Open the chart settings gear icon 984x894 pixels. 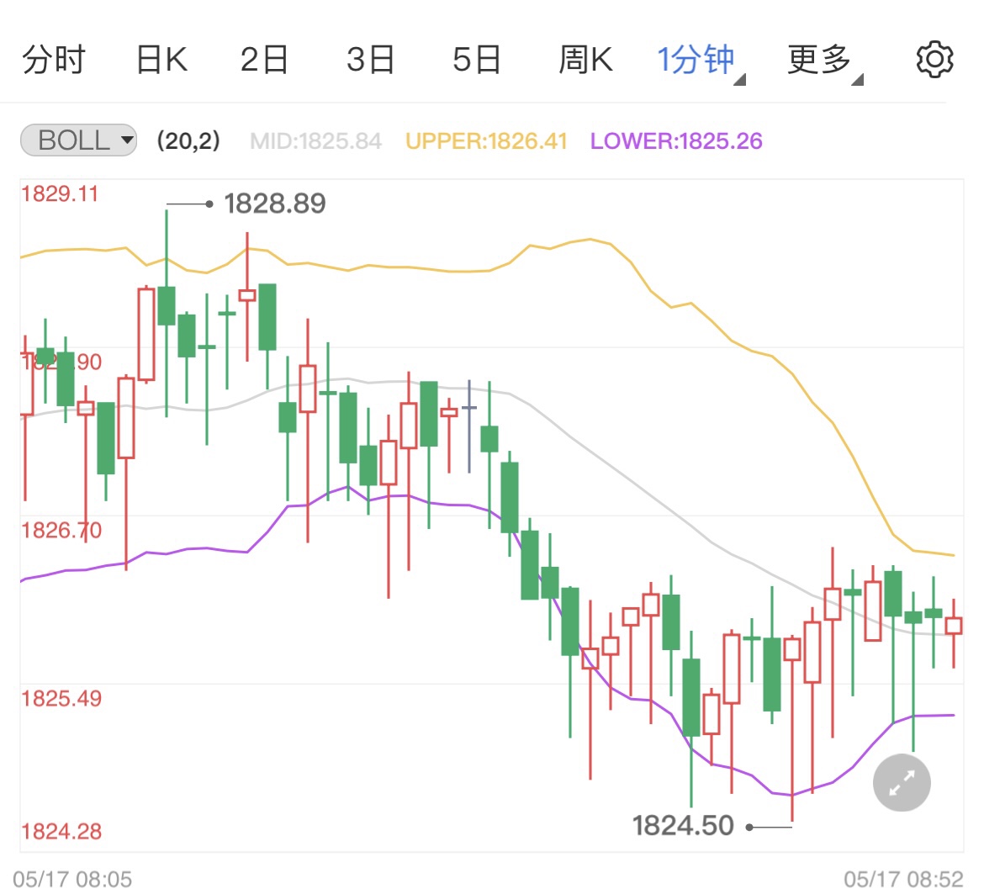click(x=934, y=60)
